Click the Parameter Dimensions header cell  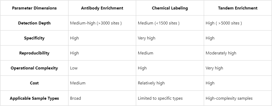34,8
